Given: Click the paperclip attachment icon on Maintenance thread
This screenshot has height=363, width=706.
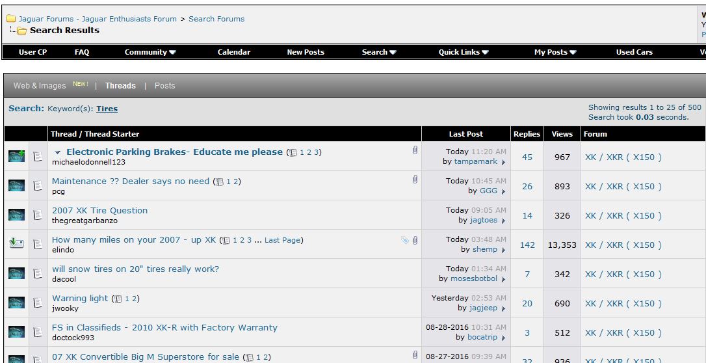Looking at the screenshot, I should 415,180.
